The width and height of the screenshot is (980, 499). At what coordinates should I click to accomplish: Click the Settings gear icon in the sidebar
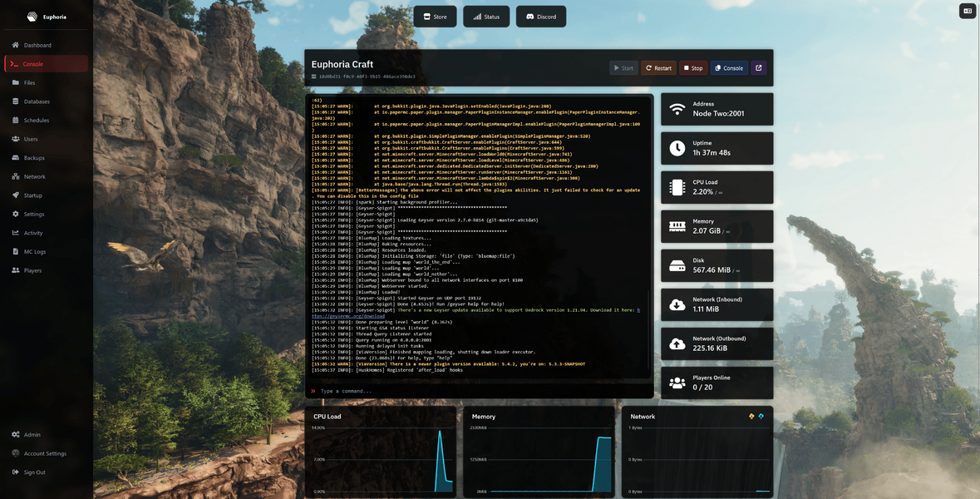(16, 214)
